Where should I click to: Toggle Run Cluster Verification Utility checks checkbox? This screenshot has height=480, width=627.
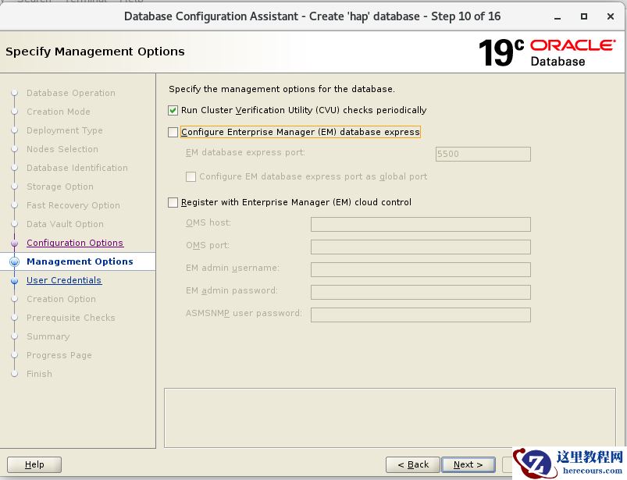click(173, 110)
